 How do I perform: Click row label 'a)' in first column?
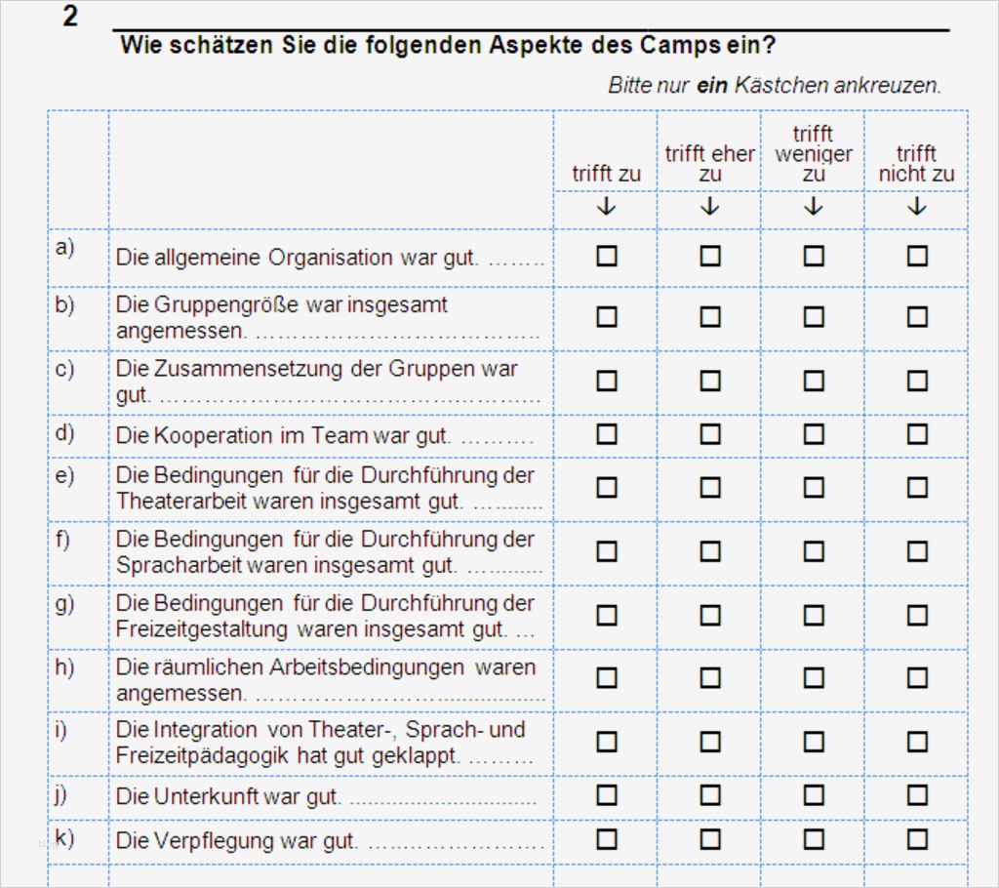pyautogui.click(x=64, y=247)
